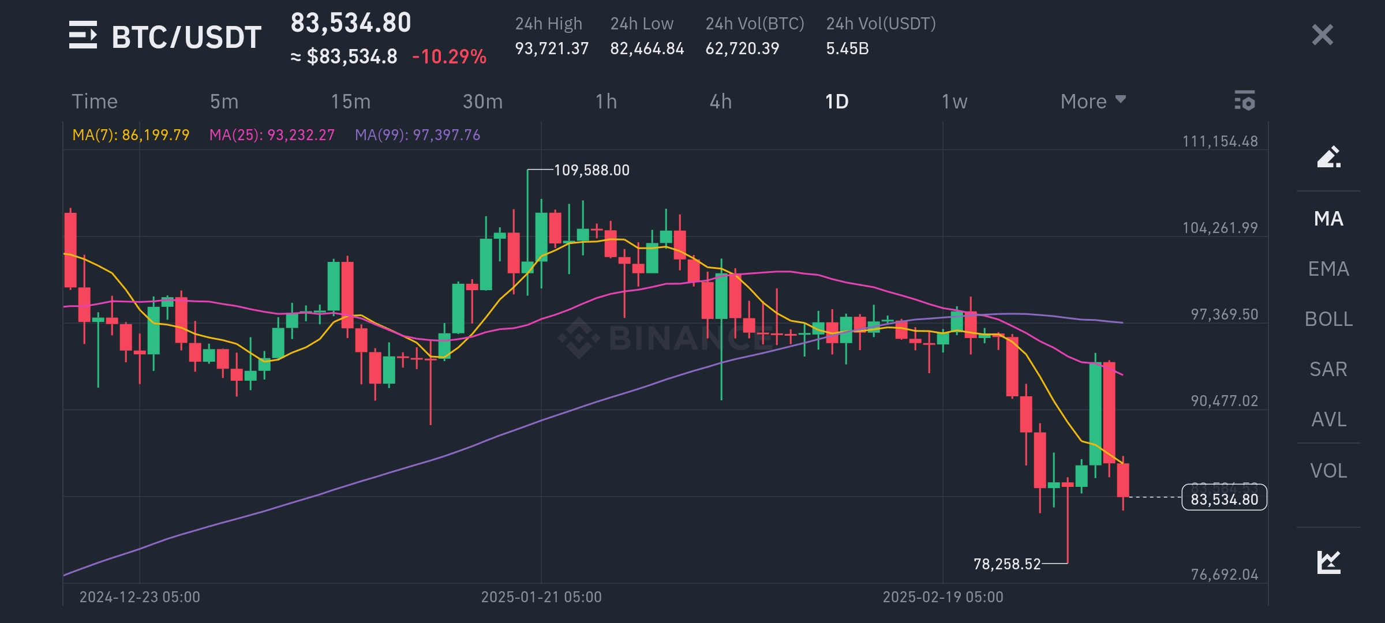
Task: Open the trading pair list menu icon
Action: (x=83, y=35)
